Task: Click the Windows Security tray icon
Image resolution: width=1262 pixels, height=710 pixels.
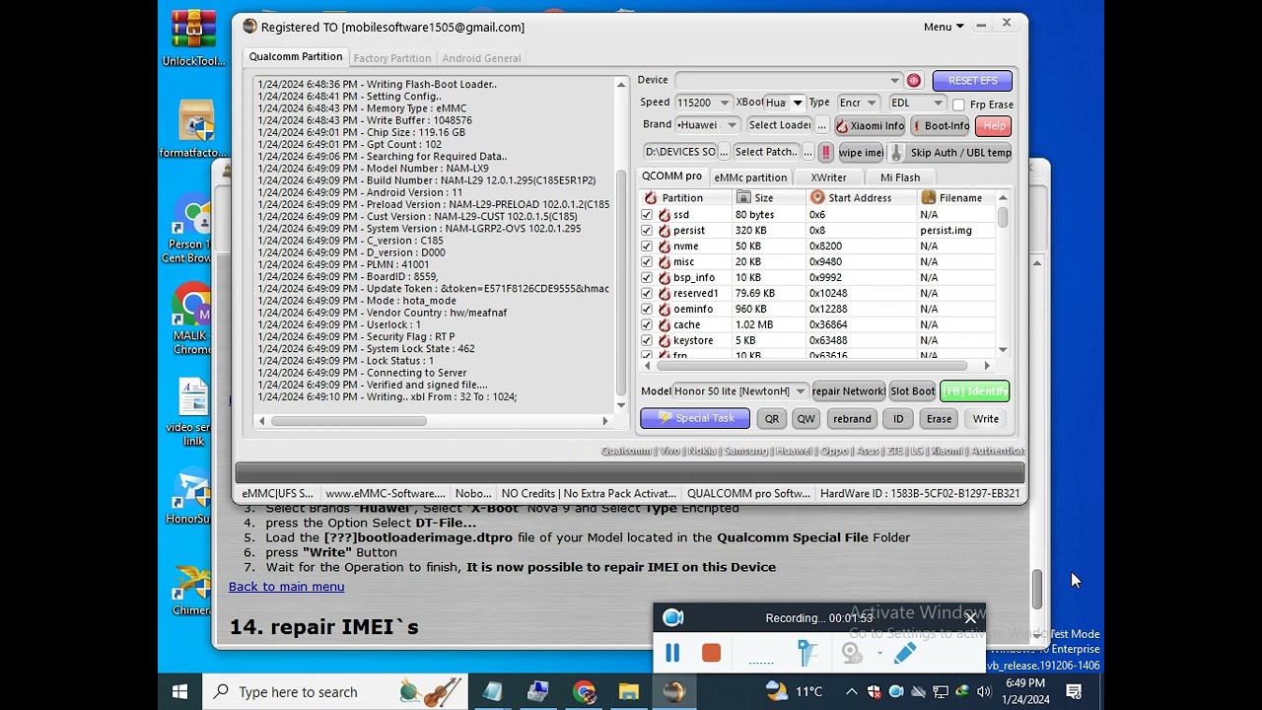Action: (874, 691)
